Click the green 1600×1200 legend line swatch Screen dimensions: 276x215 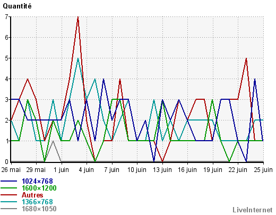[x=9, y=188]
